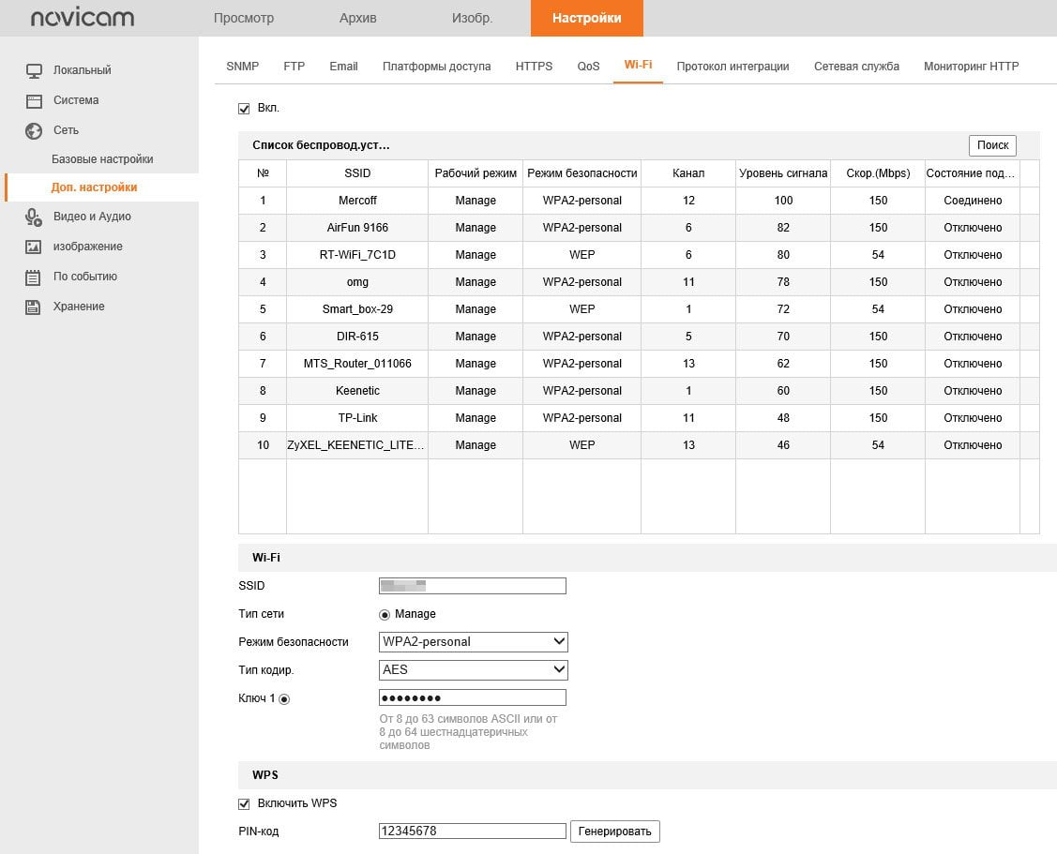Click the Система window icon
Image resolution: width=1057 pixels, height=854 pixels.
(x=34, y=101)
